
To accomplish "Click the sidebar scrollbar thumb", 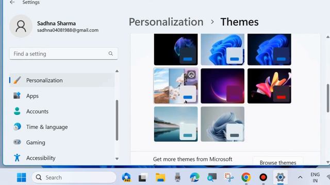I will click(x=117, y=120).
